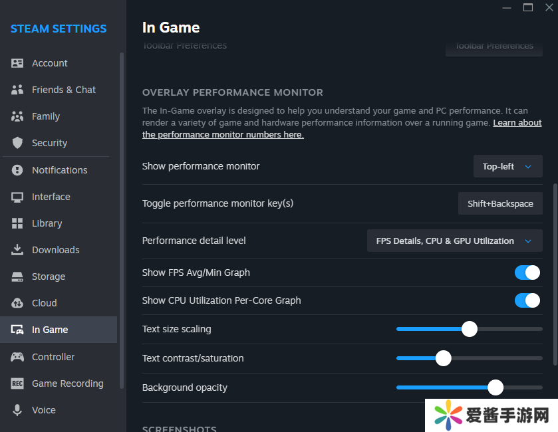This screenshot has height=432, width=558.
Task: Go to Game Recording settings
Action: coord(67,383)
